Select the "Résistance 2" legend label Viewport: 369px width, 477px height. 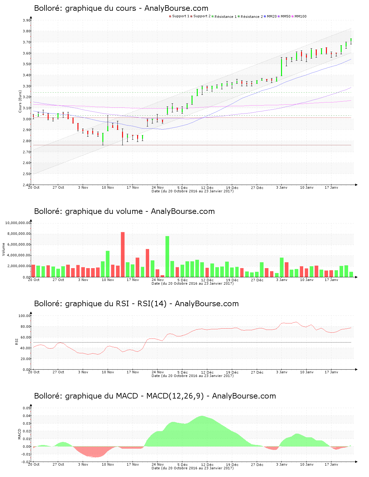pyautogui.click(x=252, y=17)
